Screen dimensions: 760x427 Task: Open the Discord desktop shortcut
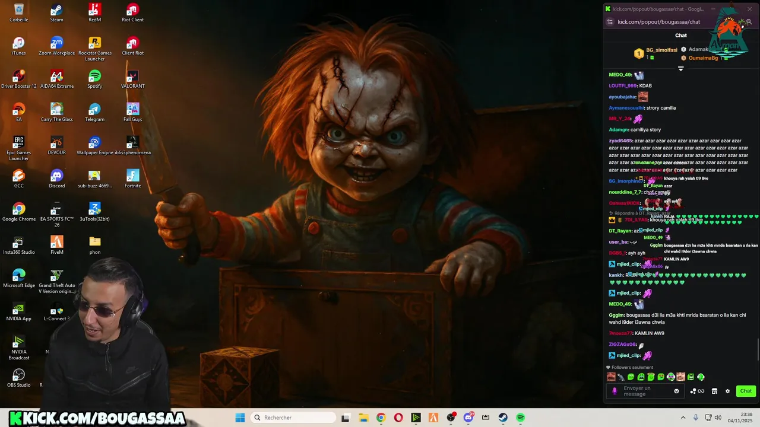coord(56,179)
